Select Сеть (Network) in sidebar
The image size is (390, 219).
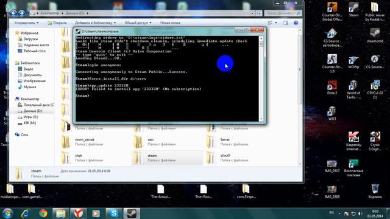click(21, 135)
